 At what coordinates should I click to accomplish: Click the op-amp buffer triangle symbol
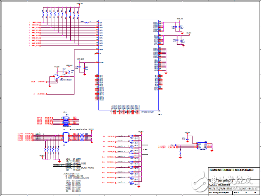[57, 77]
